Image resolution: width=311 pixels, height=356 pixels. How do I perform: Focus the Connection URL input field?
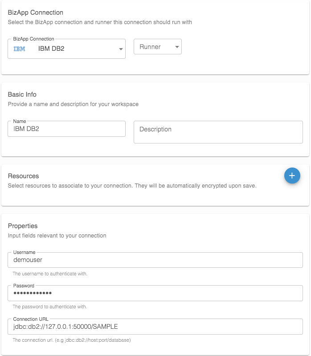click(x=155, y=327)
